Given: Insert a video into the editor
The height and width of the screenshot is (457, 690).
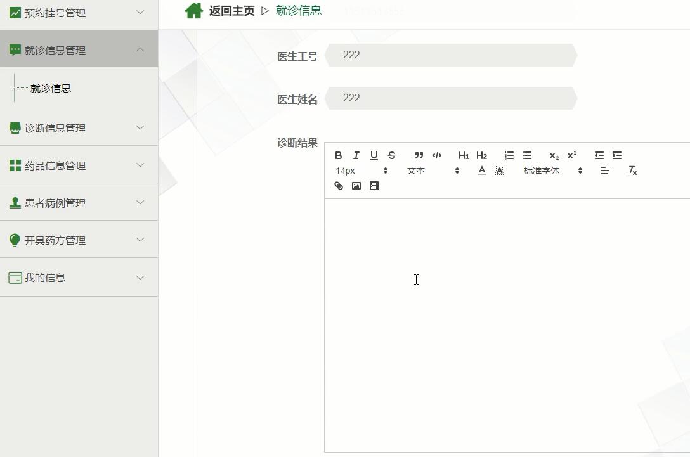Looking at the screenshot, I should tap(374, 186).
